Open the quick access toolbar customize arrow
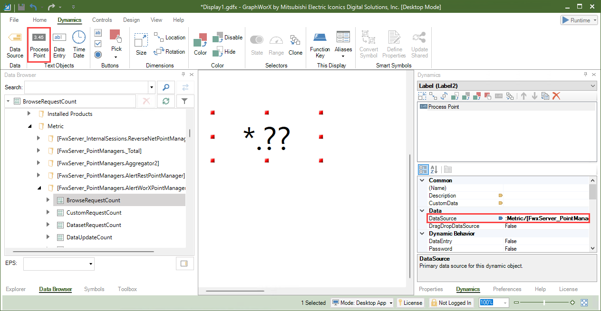This screenshot has width=601, height=311. point(73,7)
